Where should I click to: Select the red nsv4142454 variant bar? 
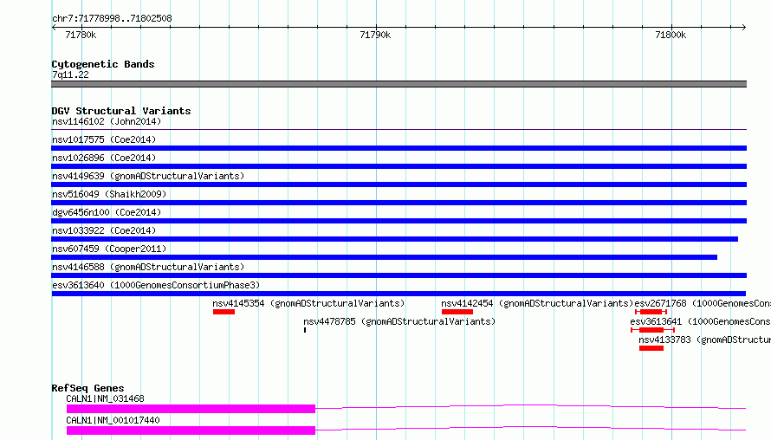click(457, 312)
